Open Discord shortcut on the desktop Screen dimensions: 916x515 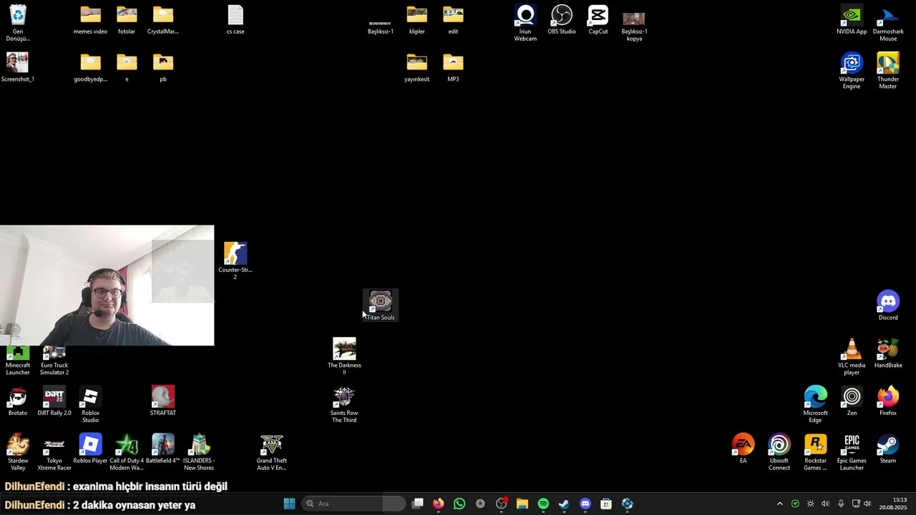tap(888, 305)
